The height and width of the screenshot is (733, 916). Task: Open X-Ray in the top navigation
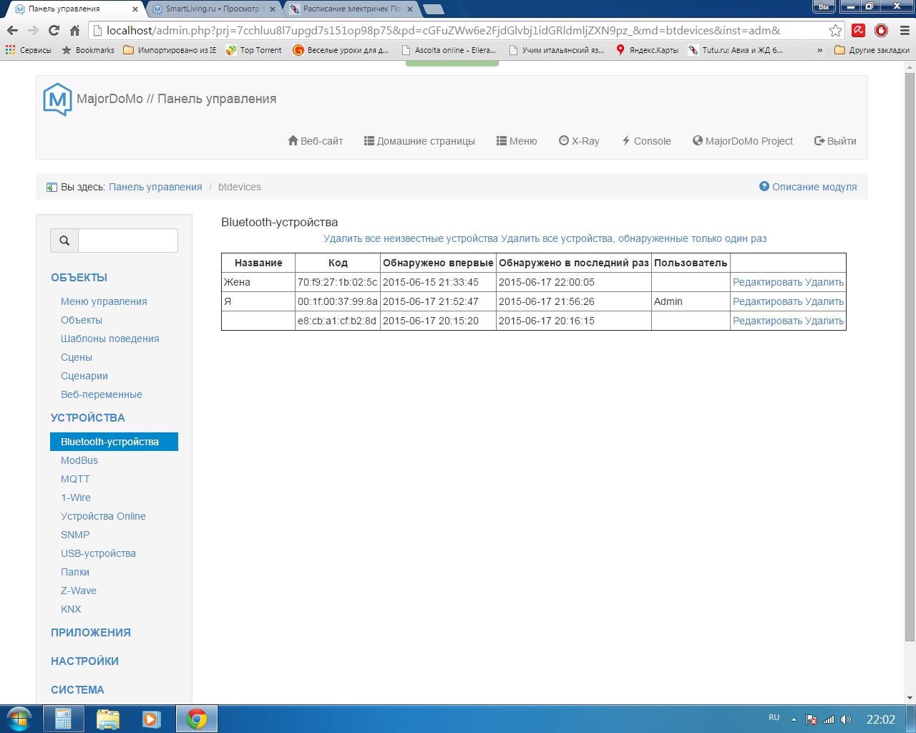pos(579,141)
